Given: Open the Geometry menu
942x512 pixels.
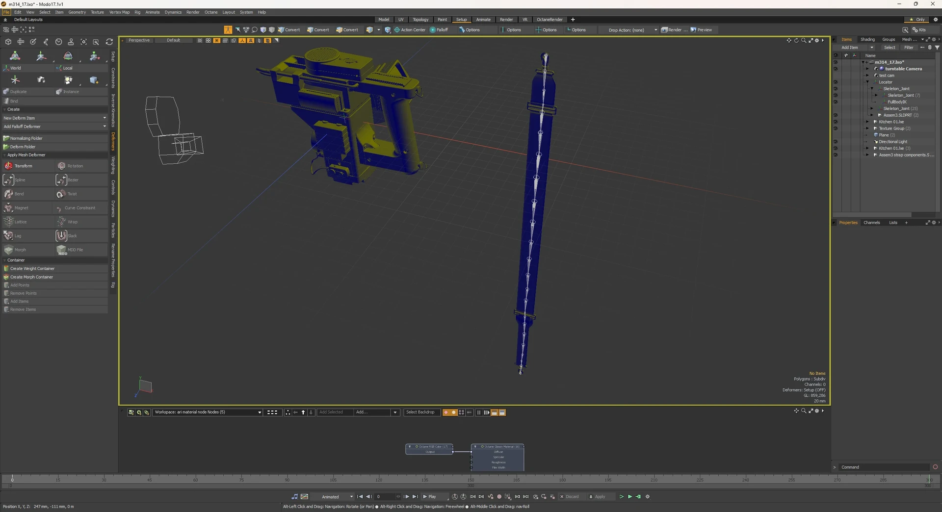Looking at the screenshot, I should (x=77, y=12).
